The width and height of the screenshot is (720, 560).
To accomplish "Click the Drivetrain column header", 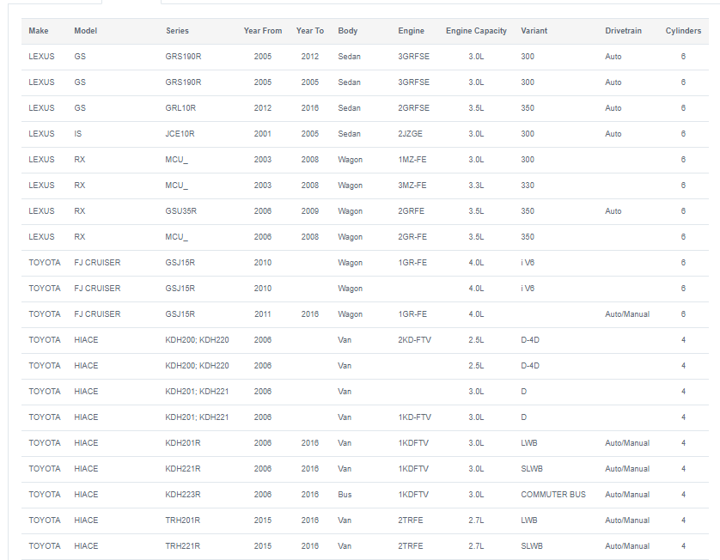I will click(x=623, y=31).
